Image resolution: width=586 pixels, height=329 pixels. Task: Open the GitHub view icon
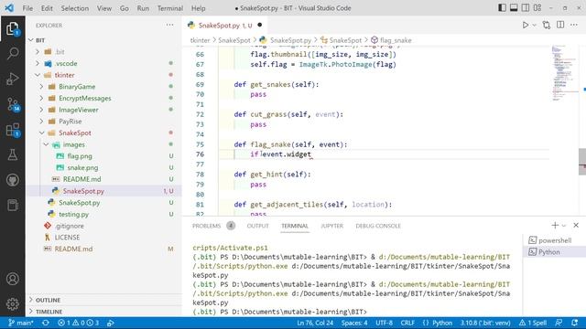click(12, 180)
